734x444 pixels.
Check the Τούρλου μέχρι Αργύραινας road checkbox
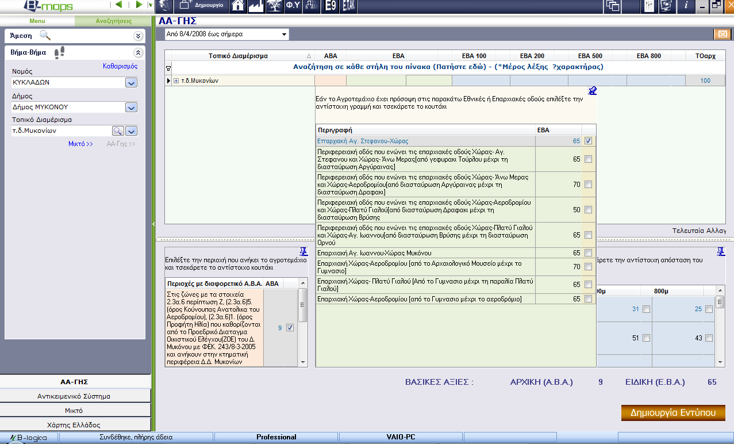point(588,159)
